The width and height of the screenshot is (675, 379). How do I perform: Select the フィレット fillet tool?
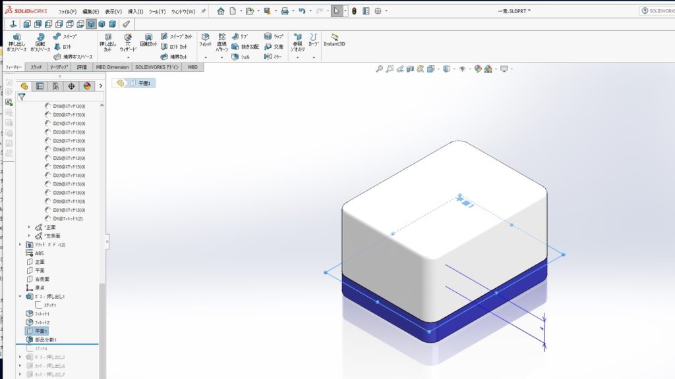click(x=206, y=41)
